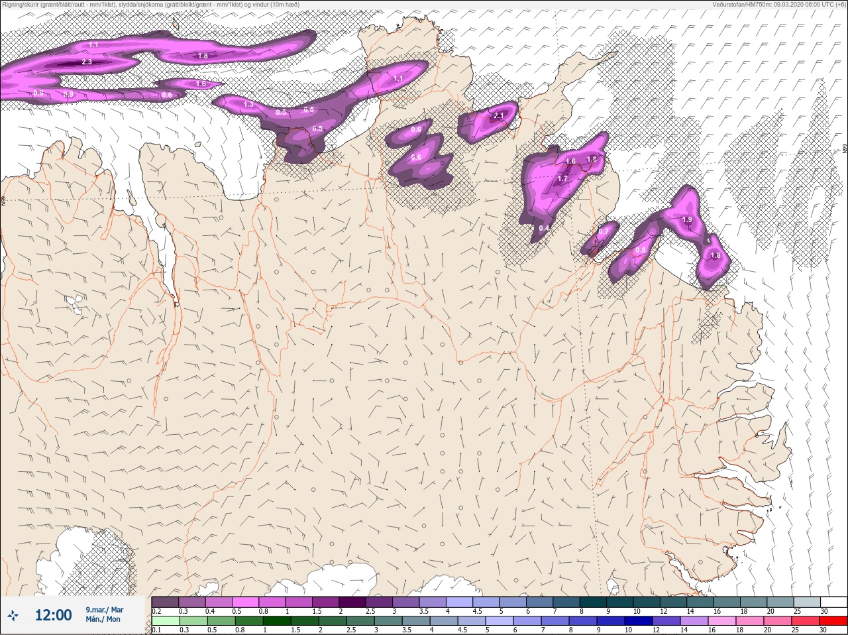Click the 1.3 precipitation value on the map
Screen dimensions: 848x635
(x=248, y=104)
